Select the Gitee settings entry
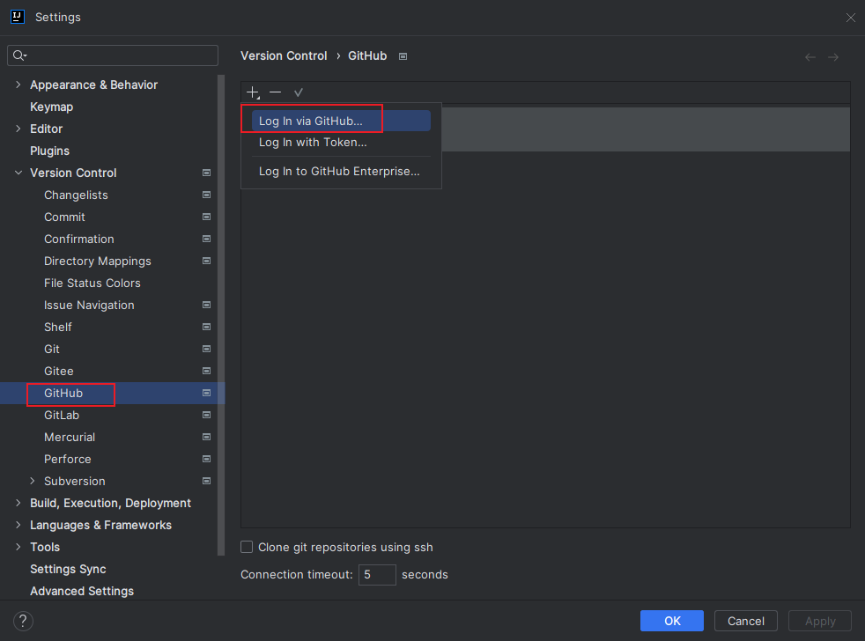Viewport: 865px width, 641px height. tap(58, 372)
